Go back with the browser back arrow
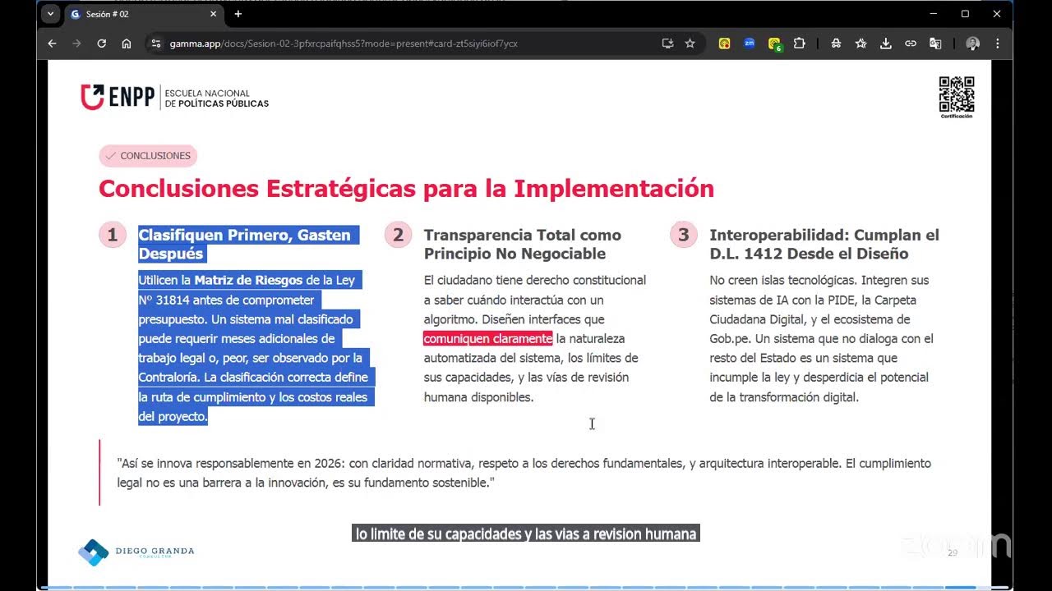The image size is (1052, 591). [53, 44]
